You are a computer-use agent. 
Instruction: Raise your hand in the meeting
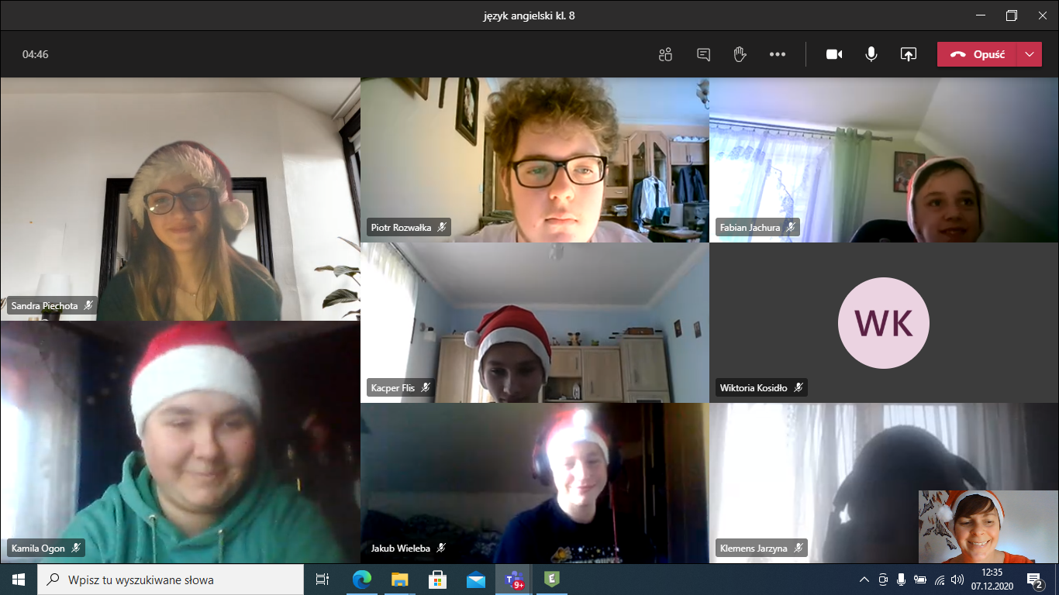(740, 54)
